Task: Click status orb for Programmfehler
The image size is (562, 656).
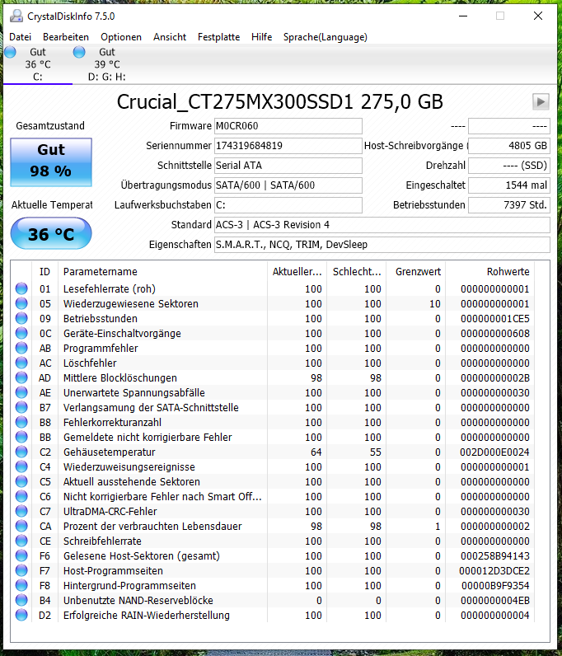Action: 21,348
